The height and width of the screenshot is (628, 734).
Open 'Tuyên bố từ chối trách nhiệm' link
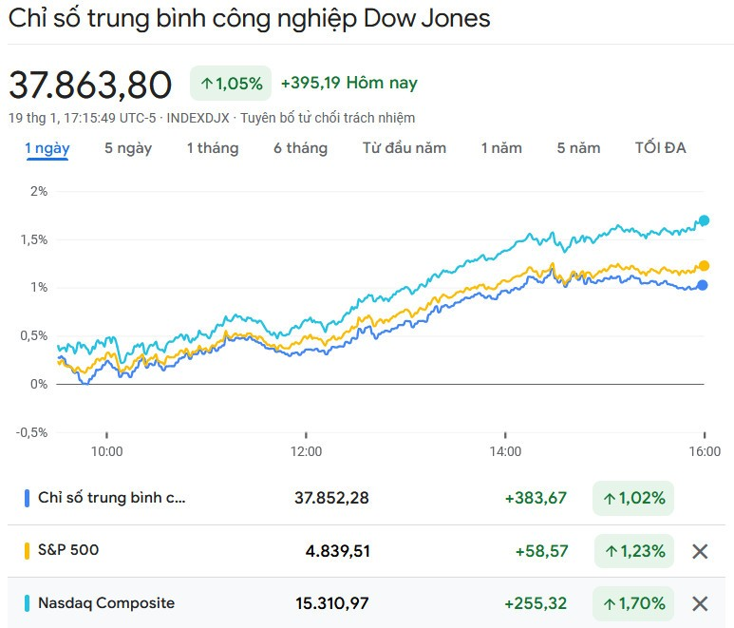[328, 118]
